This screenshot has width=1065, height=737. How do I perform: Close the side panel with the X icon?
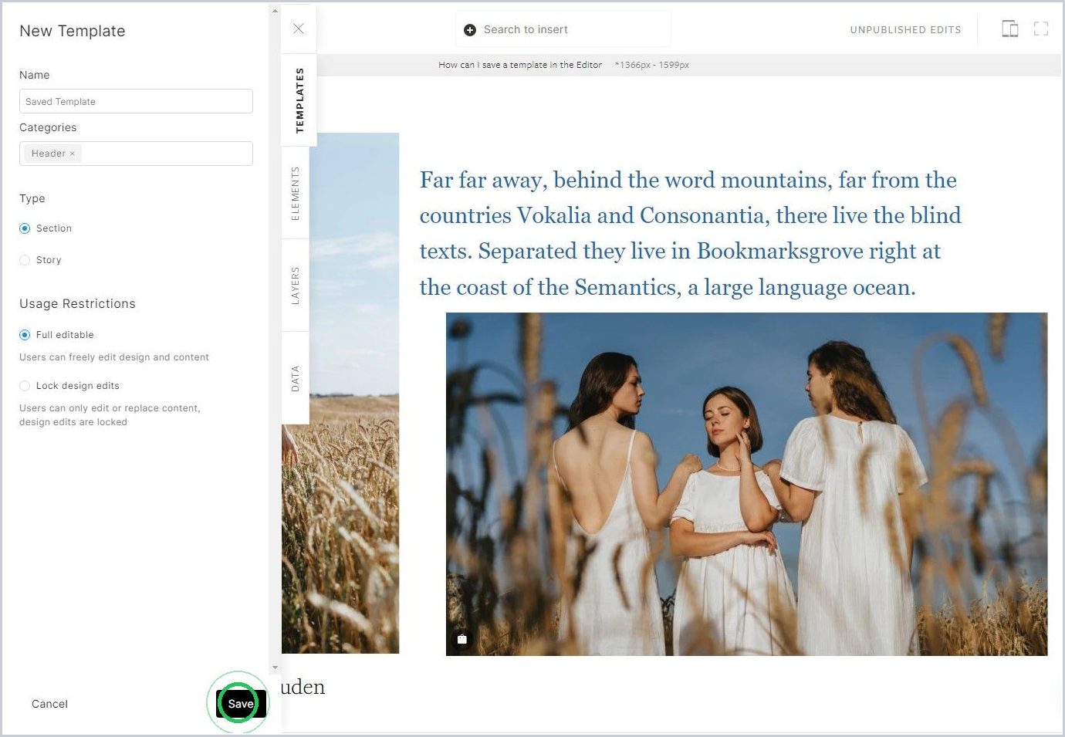[299, 29]
